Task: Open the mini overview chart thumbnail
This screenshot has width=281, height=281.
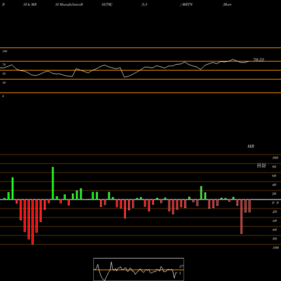Action: [x=139, y=269]
